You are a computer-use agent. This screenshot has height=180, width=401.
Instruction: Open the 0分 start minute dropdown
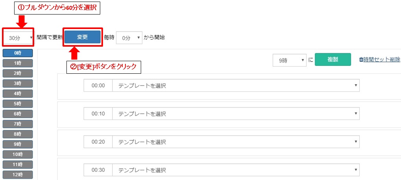[x=129, y=38]
